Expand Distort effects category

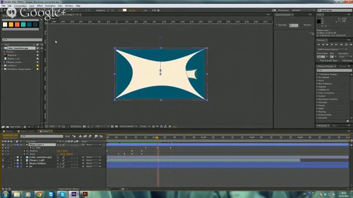pos(317,96)
